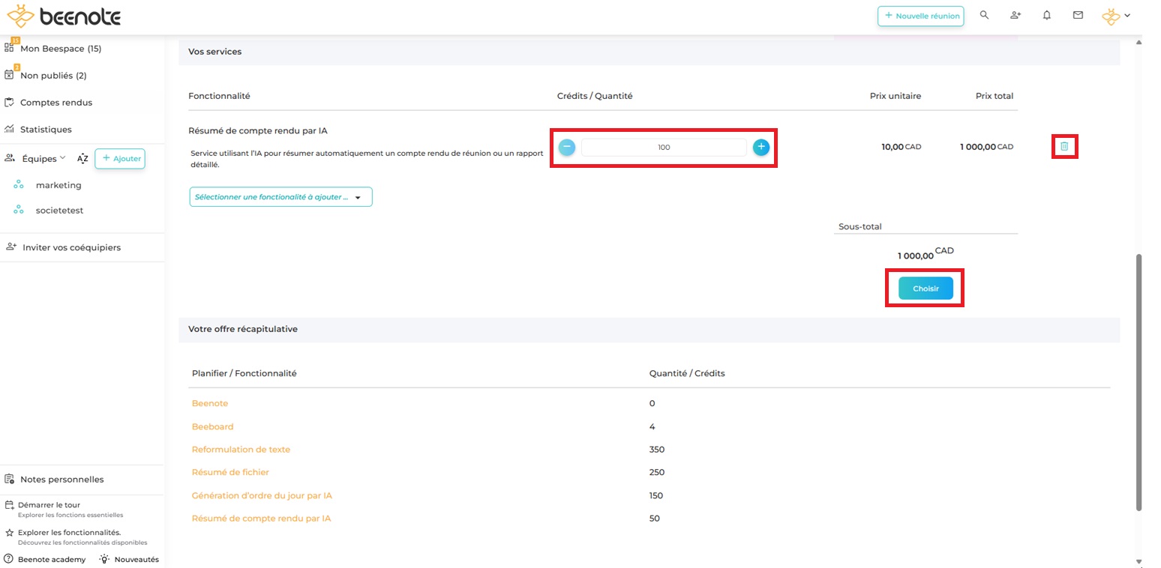Open the mail envelope icon
The height and width of the screenshot is (568, 1161).
pos(1078,15)
